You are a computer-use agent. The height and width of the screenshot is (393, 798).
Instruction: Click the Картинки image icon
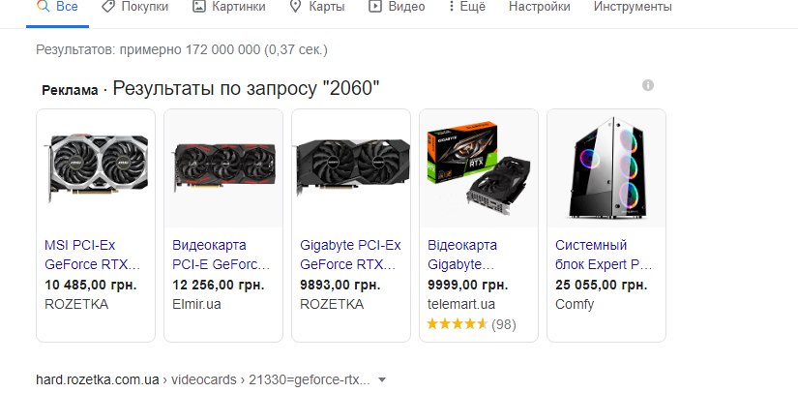199,7
